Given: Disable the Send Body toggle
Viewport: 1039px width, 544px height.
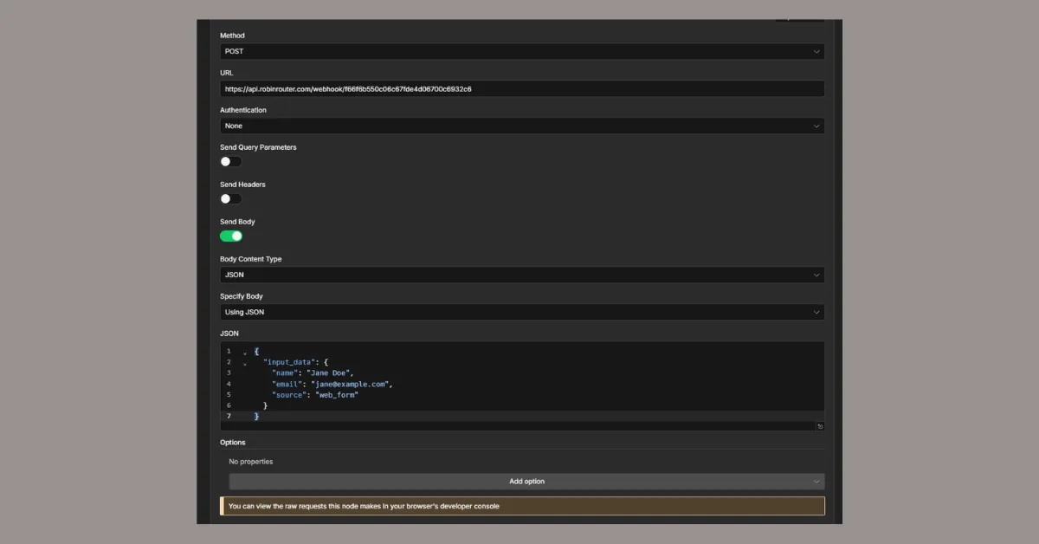Looking at the screenshot, I should [229, 236].
